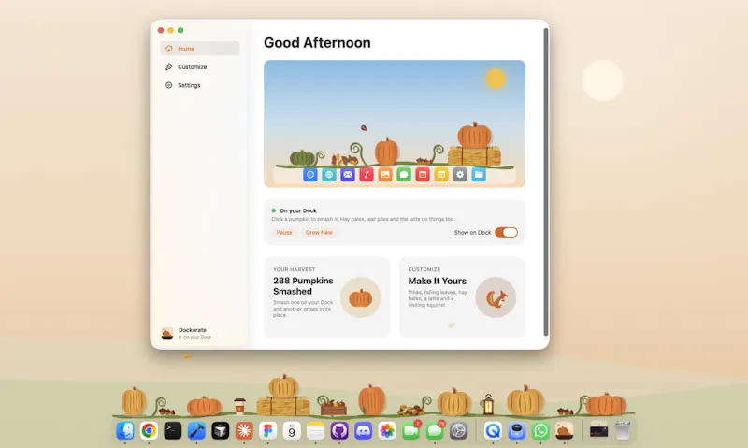Open FaceTime from the Dock
This screenshot has height=448, width=748.
(410, 431)
